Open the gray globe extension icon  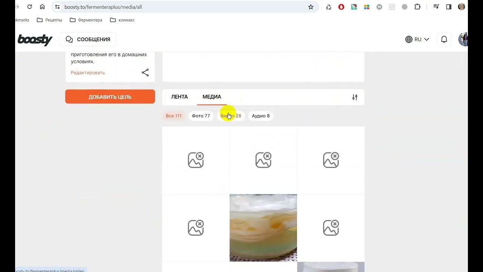click(x=405, y=7)
